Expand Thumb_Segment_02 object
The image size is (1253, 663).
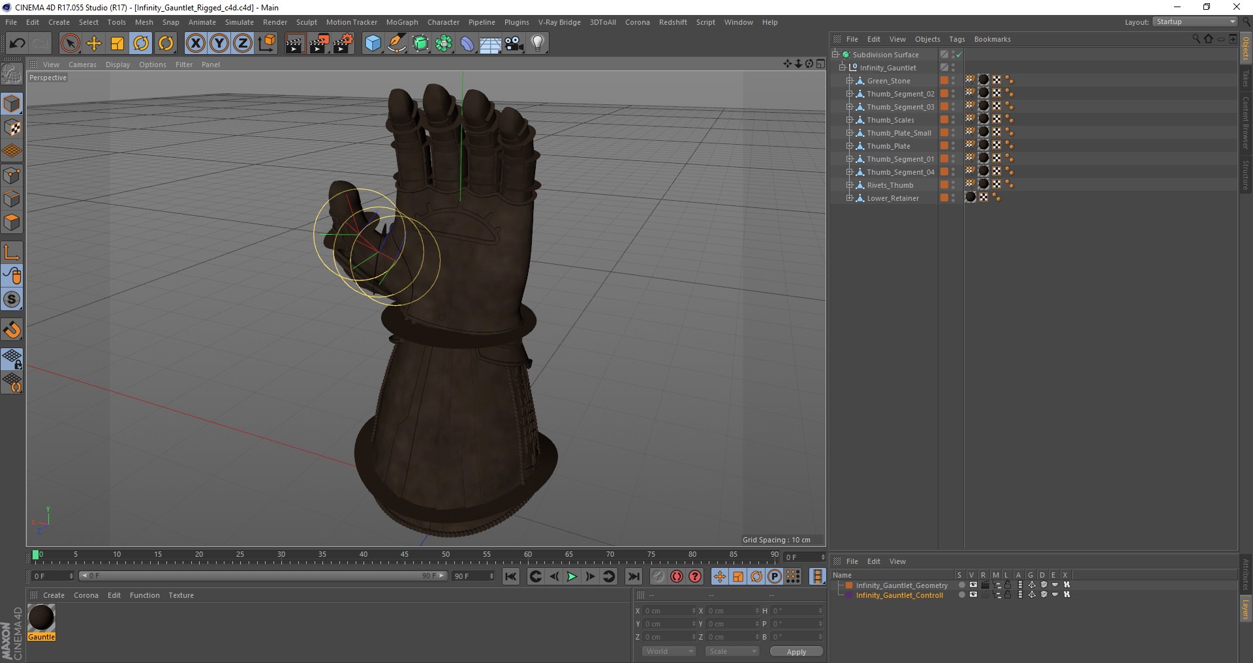(x=850, y=94)
